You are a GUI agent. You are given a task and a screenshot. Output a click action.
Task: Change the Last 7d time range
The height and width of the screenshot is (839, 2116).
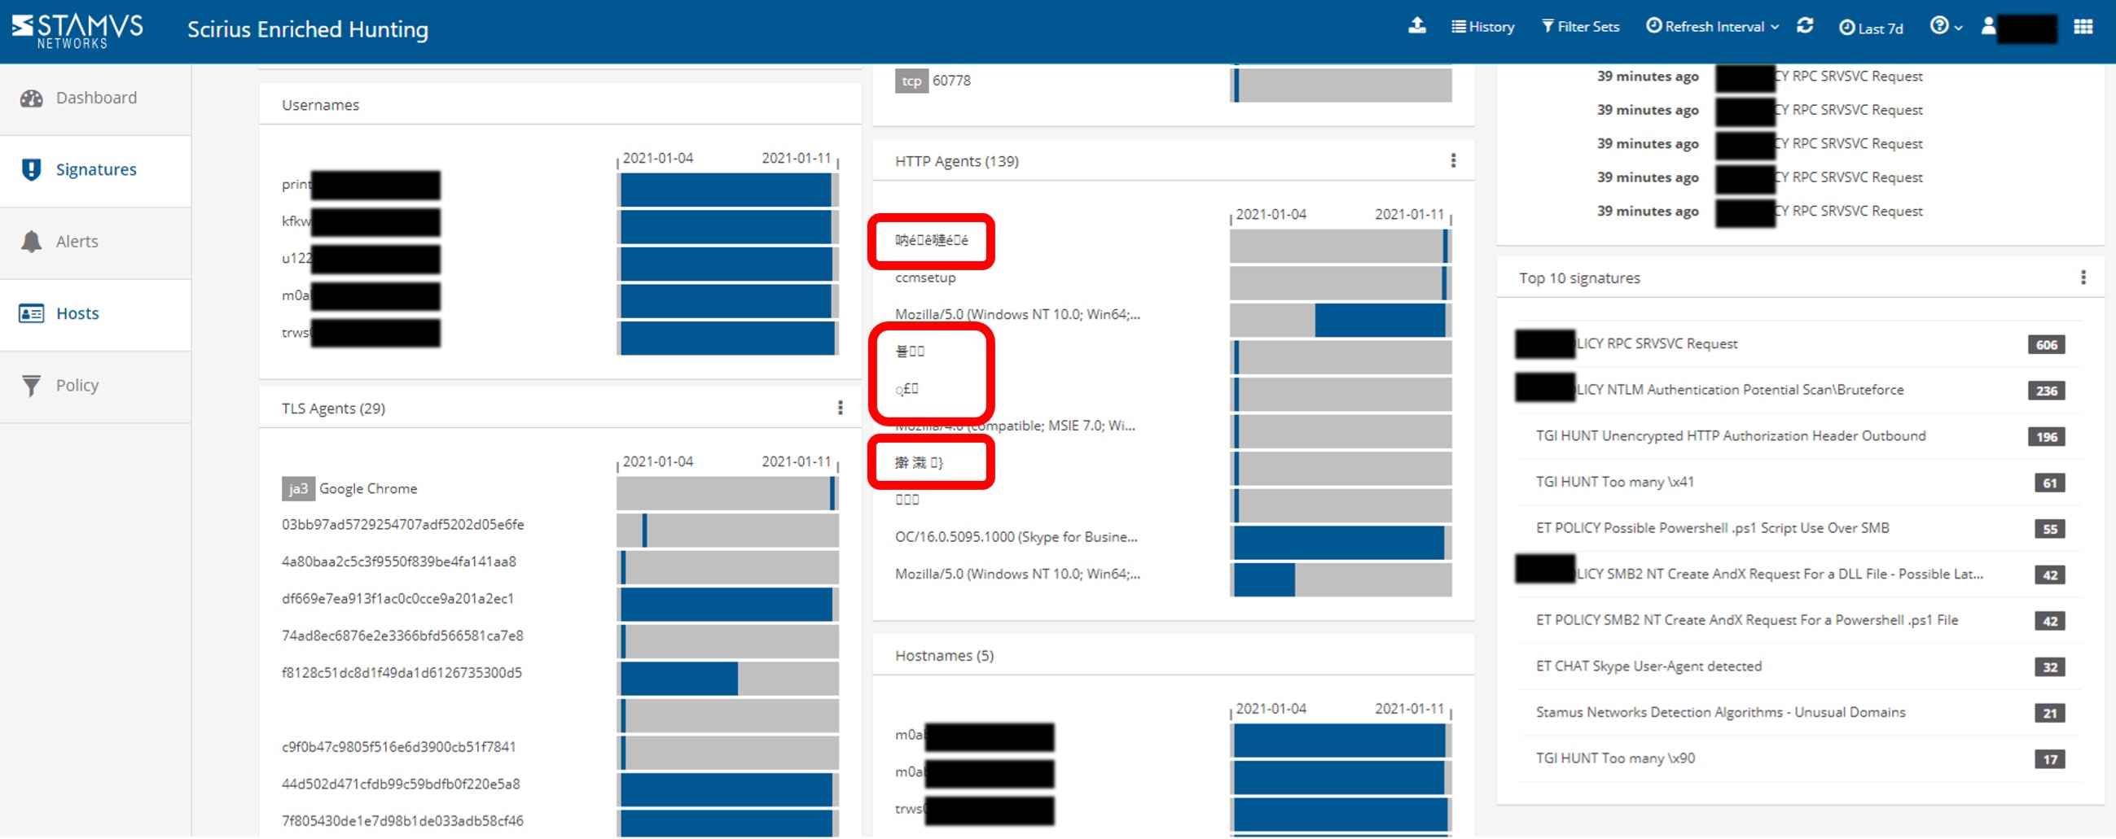[1870, 28]
